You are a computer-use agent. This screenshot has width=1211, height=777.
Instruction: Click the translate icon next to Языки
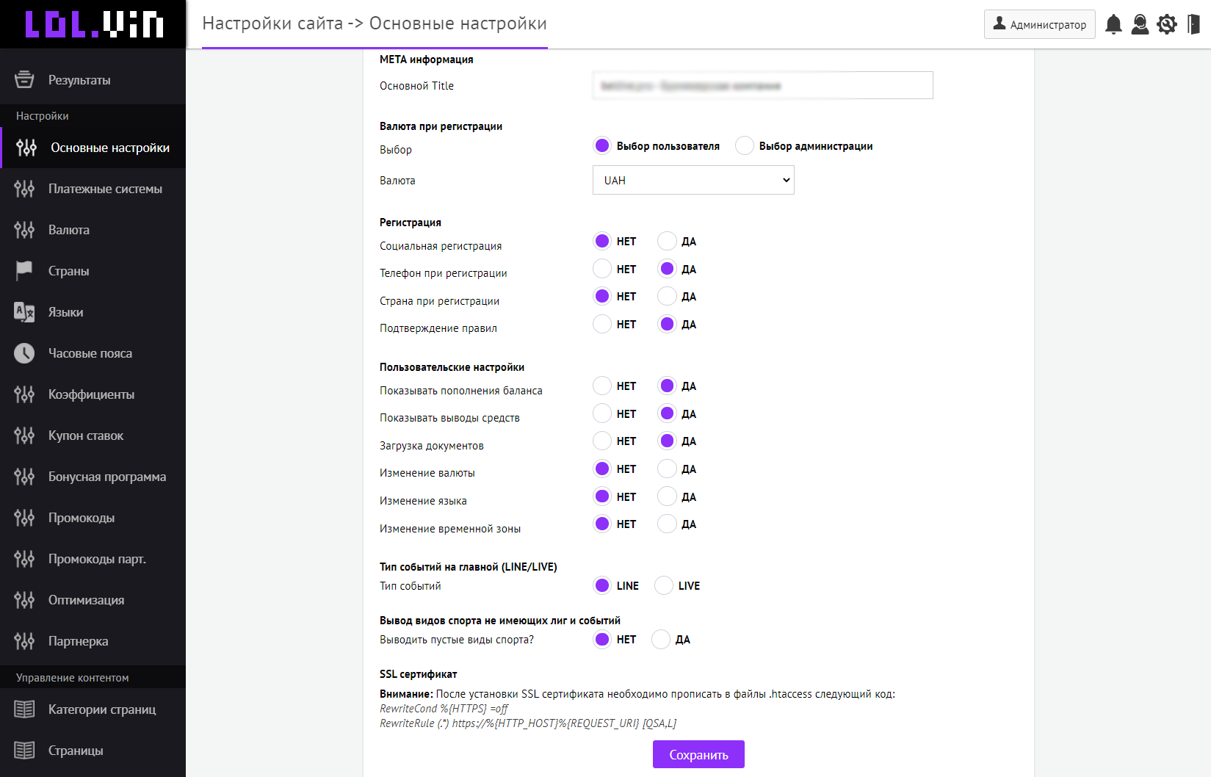coord(24,312)
